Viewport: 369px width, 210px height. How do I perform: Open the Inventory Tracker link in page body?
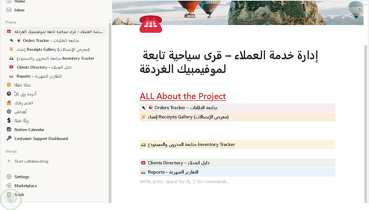tap(191, 145)
